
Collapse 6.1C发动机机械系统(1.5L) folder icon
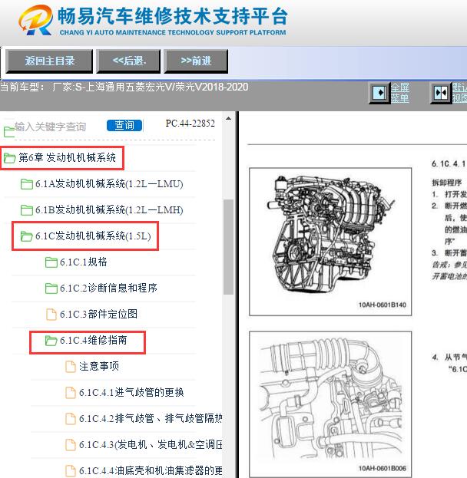click(27, 236)
